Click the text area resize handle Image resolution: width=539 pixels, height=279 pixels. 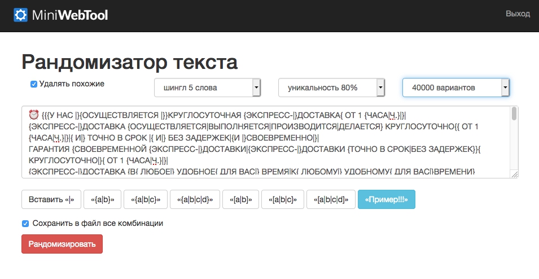tap(514, 175)
